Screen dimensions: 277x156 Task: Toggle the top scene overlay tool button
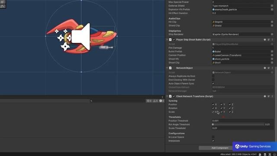3,2
